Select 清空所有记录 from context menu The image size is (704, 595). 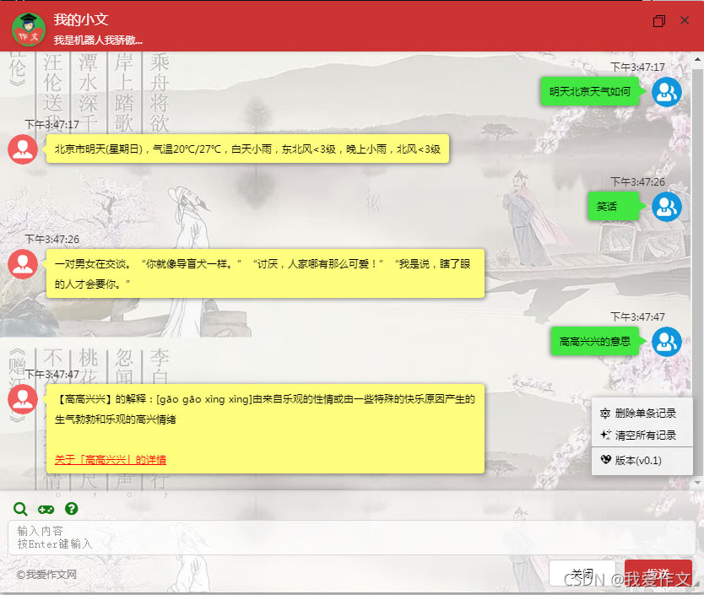pyautogui.click(x=642, y=435)
